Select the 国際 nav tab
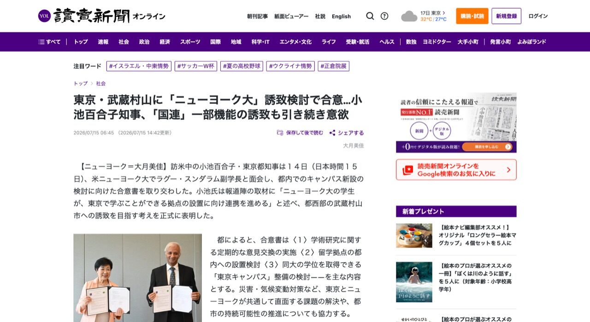This screenshot has height=322, width=590. coord(215,42)
